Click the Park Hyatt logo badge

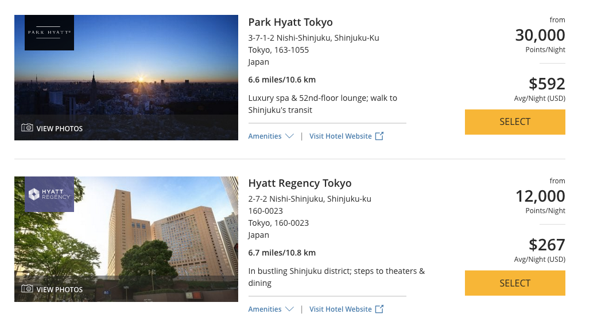tap(49, 33)
